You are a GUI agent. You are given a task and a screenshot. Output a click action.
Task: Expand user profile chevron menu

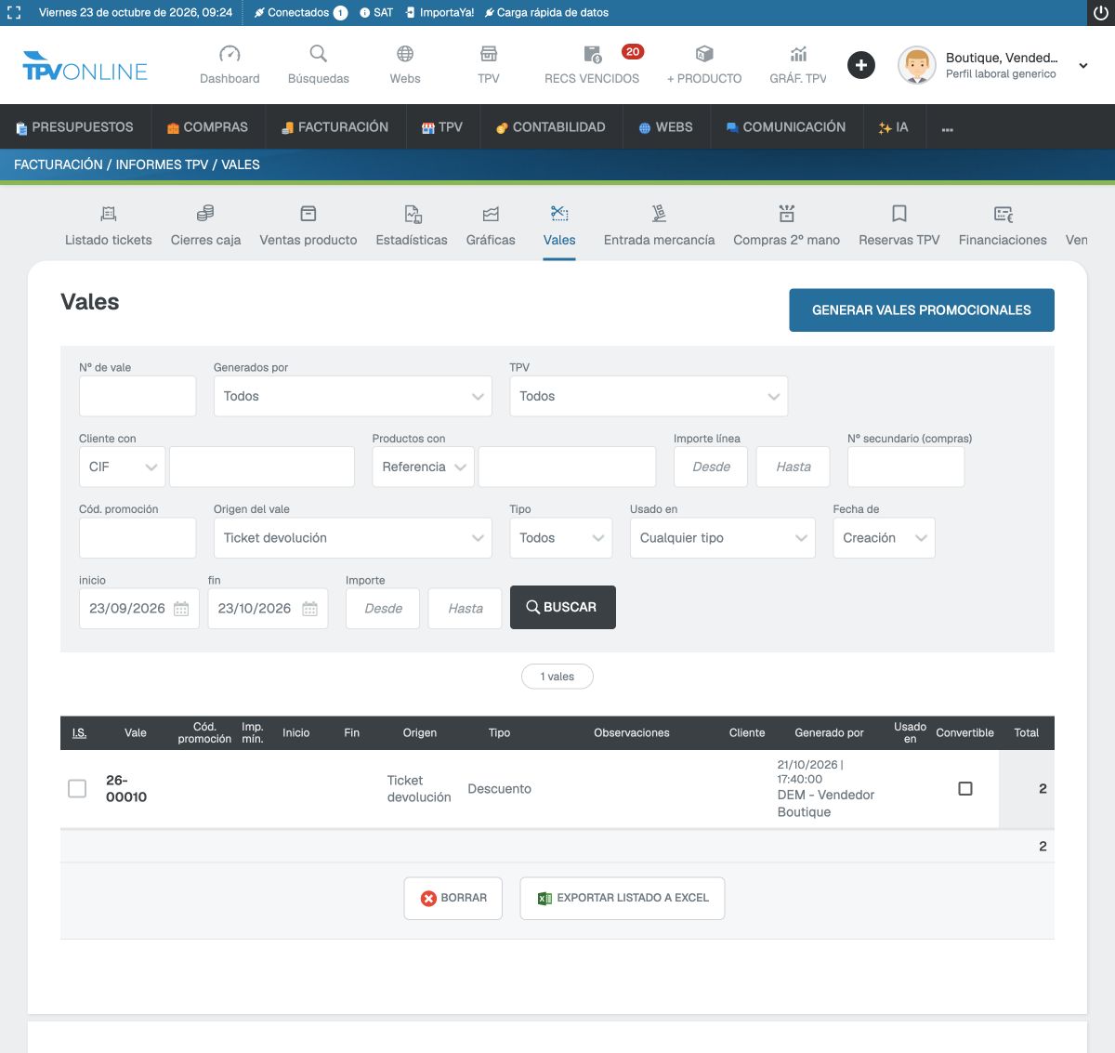click(x=1083, y=66)
